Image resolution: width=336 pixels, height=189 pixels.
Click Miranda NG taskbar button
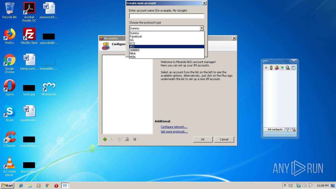(x=65, y=186)
